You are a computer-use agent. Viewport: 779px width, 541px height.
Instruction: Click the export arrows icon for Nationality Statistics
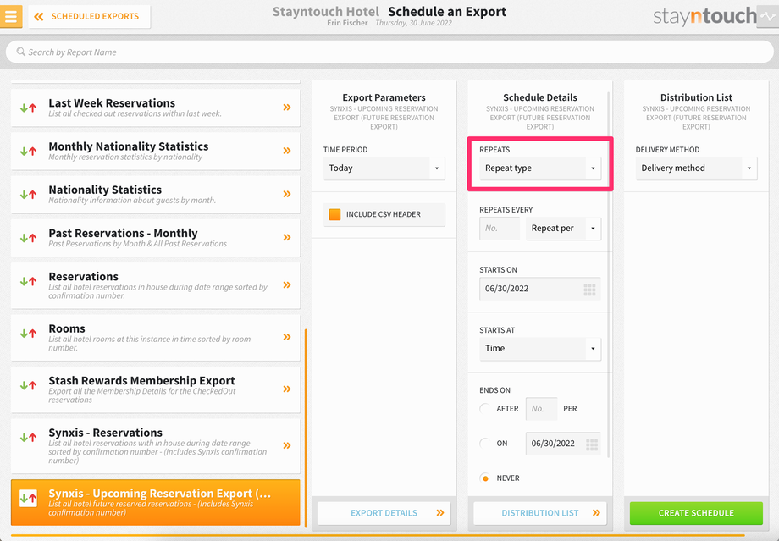28,194
